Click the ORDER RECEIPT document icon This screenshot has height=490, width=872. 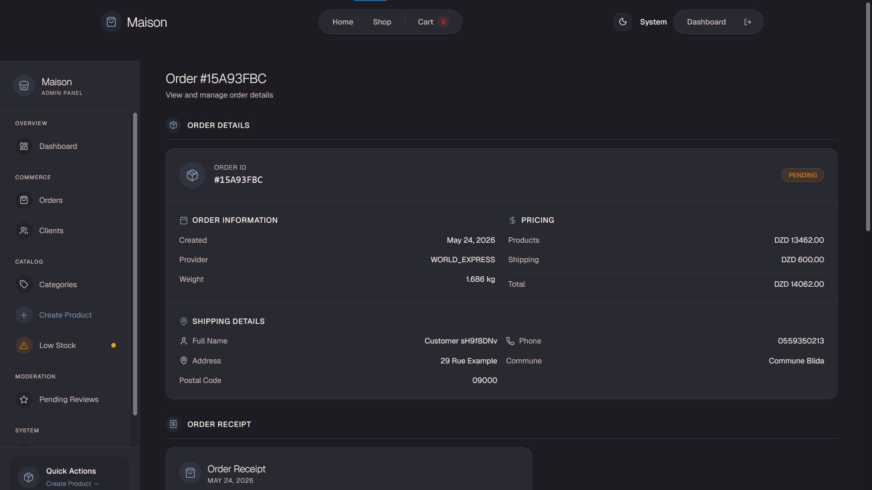click(x=173, y=424)
